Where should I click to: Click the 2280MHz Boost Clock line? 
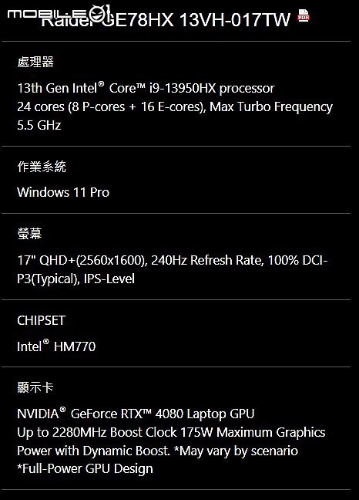pos(171,432)
